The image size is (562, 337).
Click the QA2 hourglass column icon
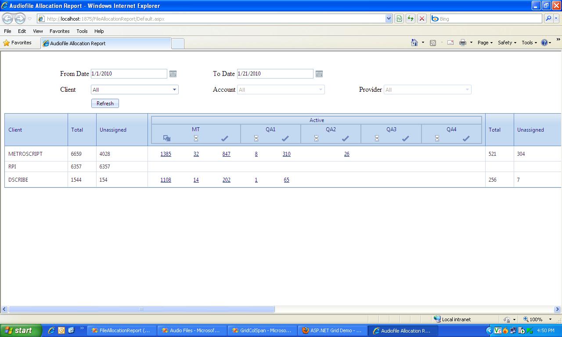(316, 138)
